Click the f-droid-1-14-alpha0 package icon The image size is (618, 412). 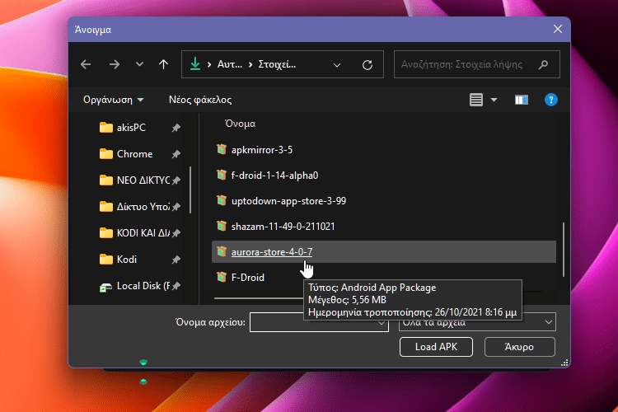(x=222, y=175)
